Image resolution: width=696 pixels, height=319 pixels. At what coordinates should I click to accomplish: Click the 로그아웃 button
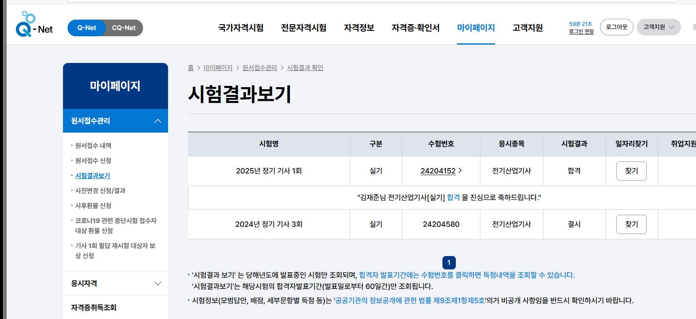tap(616, 27)
